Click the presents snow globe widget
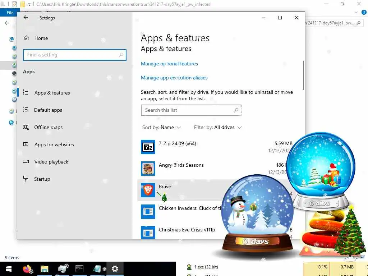 click(x=321, y=171)
